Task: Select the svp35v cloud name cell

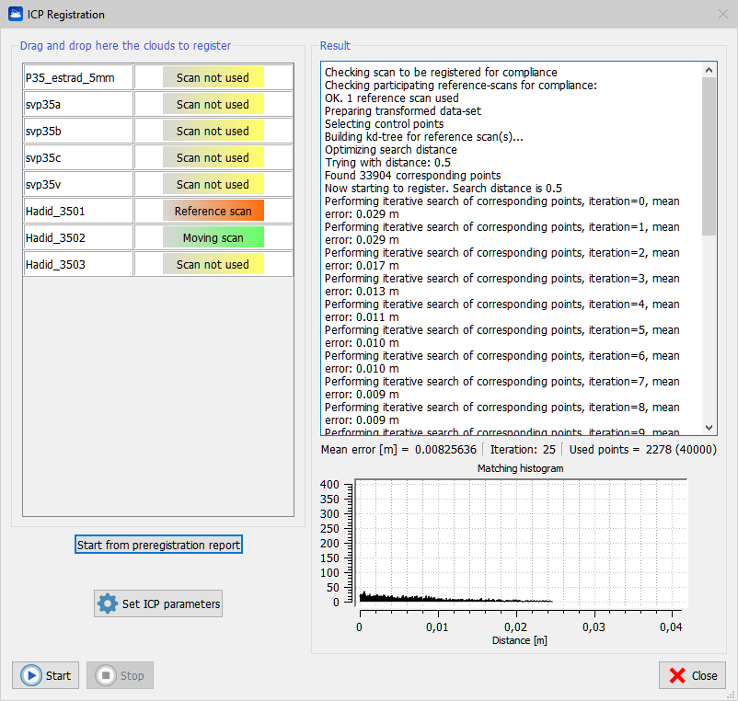Action: (78, 184)
